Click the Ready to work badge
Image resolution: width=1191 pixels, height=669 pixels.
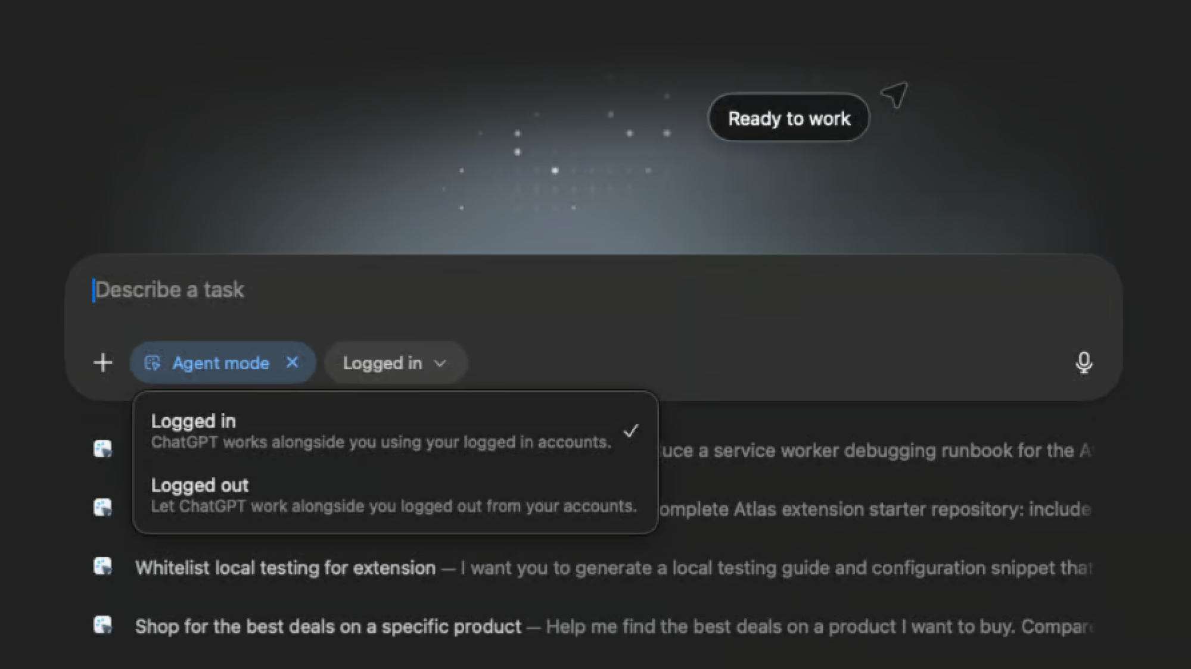[789, 118]
